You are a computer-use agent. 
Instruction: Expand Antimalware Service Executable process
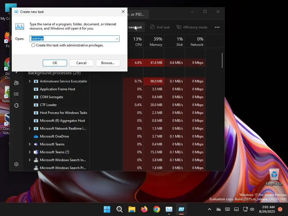pos(30,81)
